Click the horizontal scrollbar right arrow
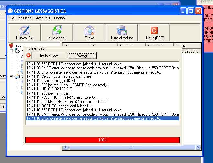This screenshot has width=213, height=163. pyautogui.click(x=198, y=147)
